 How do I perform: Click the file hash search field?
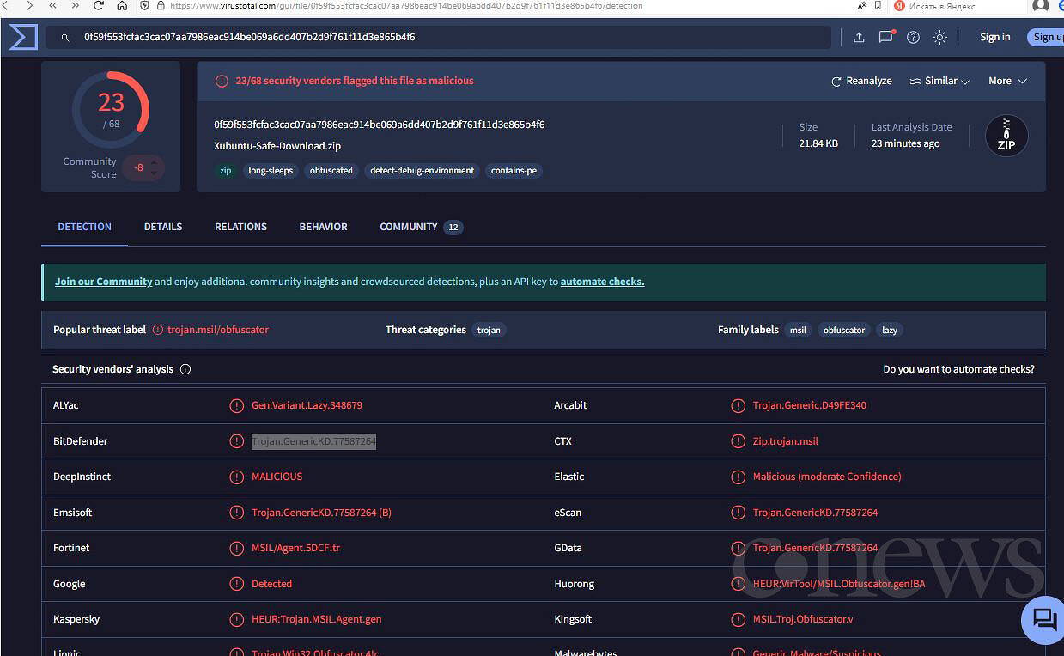click(x=447, y=38)
